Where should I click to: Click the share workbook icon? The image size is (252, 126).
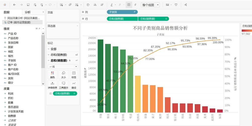coord(186,5)
